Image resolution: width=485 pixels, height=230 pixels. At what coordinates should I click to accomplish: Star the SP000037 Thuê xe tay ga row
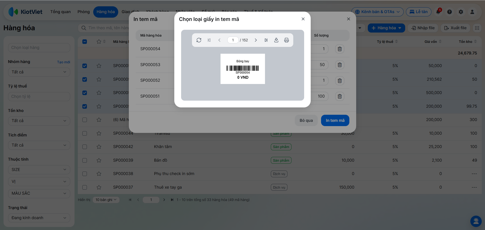click(99, 187)
